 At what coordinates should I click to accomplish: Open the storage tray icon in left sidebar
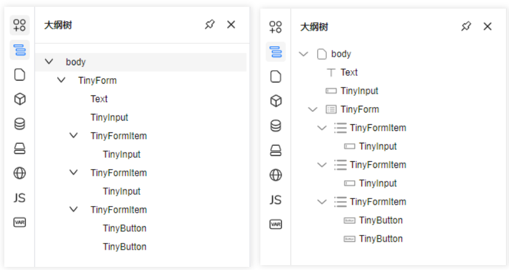[x=20, y=148]
